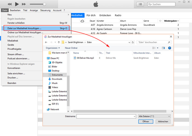The image size is (192, 136).
Task: Open the view options dropdown arrow
Action: pos(158,48)
